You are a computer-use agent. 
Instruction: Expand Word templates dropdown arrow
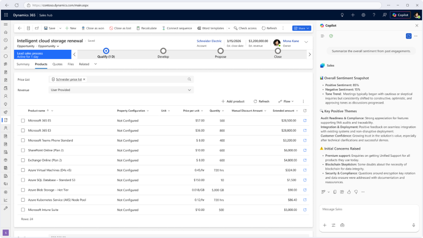coord(229,28)
